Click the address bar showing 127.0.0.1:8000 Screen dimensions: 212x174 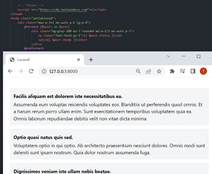click(88, 71)
